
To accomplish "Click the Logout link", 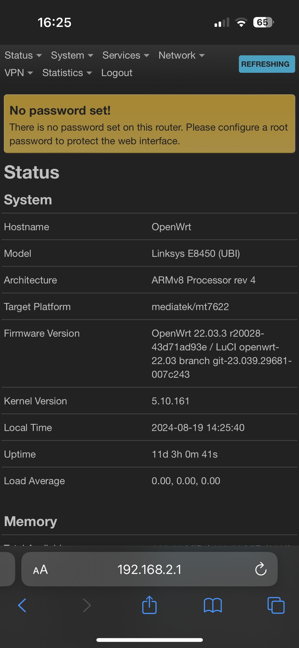I will click(117, 73).
